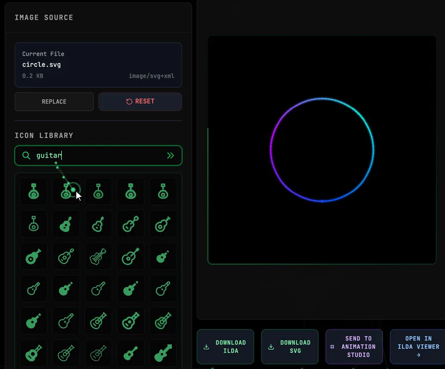Choose the dim-filled duotone guitar with fretted neck
This screenshot has width=445, height=369.
pos(163,321)
